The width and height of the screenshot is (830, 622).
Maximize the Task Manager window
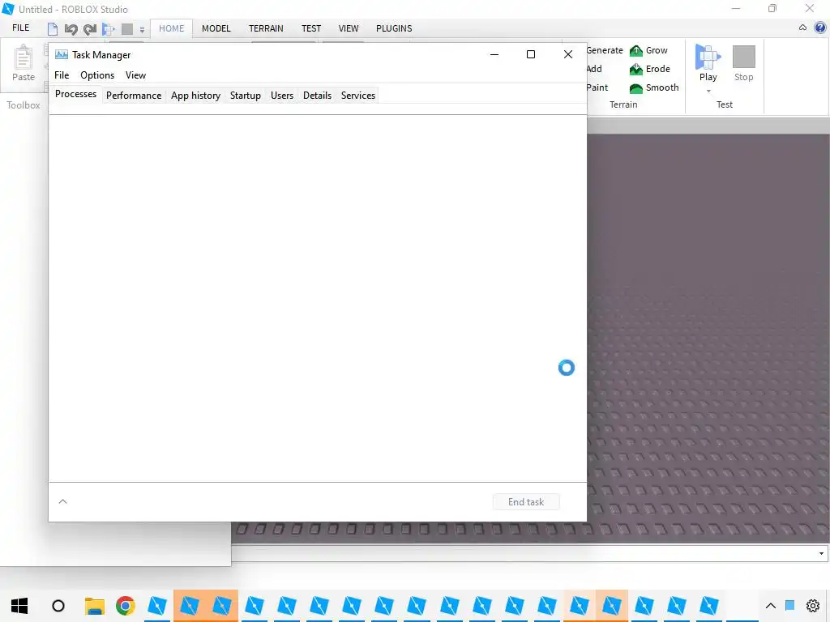tap(530, 54)
